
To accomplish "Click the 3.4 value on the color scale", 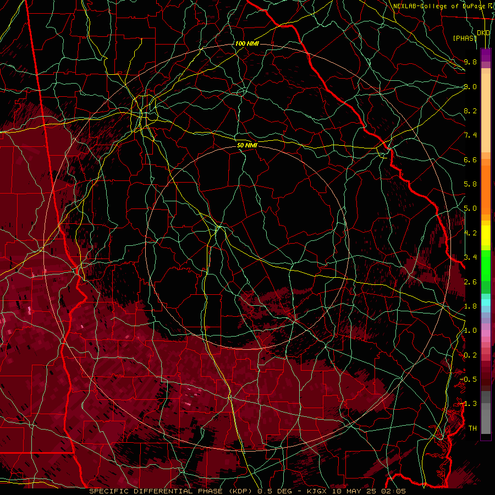I will pos(470,257).
